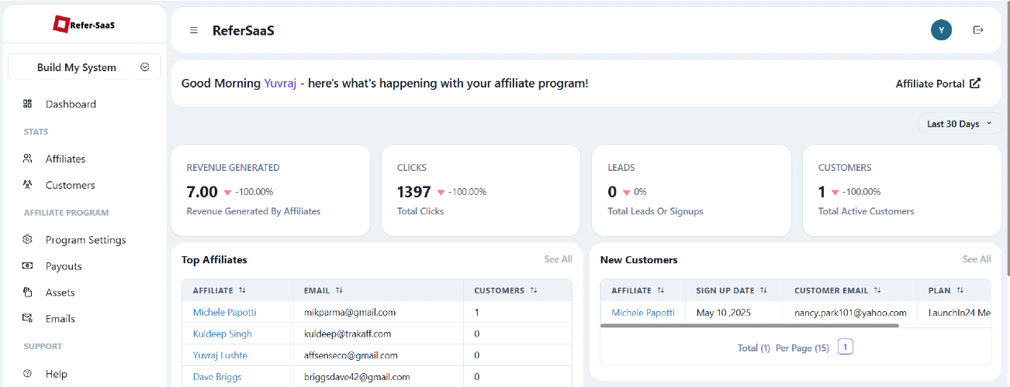The image size is (1010, 387).
Task: Sort by CUSTOMER EMAIL column icon
Action: pyautogui.click(x=877, y=290)
